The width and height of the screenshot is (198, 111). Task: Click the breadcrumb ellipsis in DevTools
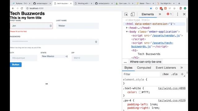[125, 62]
